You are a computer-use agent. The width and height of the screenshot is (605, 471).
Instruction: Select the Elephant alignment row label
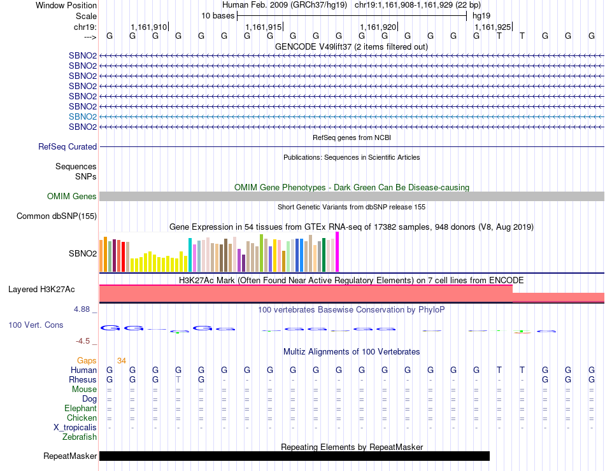tap(81, 408)
